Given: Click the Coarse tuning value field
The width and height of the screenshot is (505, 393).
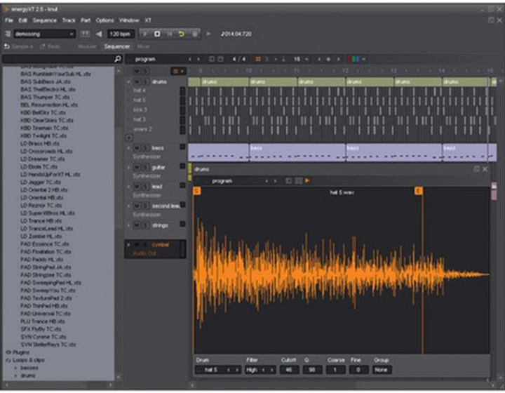Looking at the screenshot, I should [x=335, y=370].
